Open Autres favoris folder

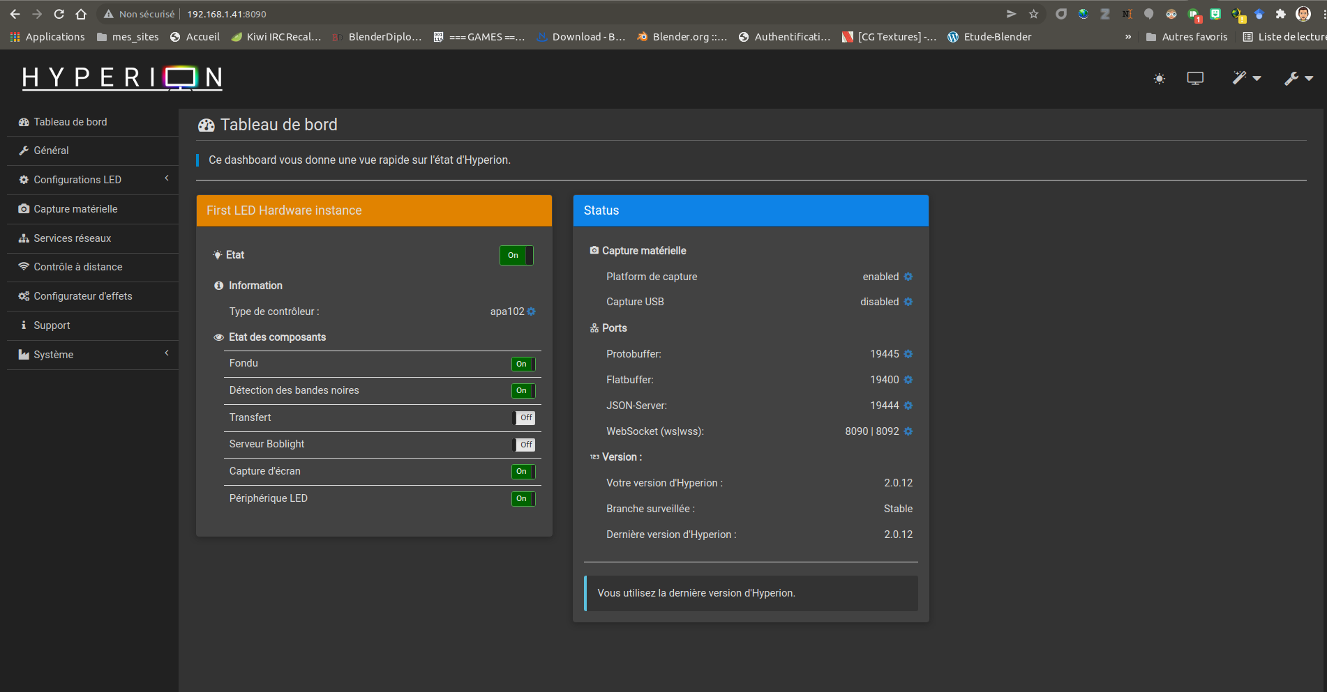pos(1187,37)
